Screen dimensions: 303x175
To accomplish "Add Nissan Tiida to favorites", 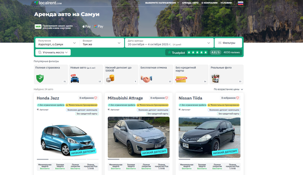I will click(231, 98).
